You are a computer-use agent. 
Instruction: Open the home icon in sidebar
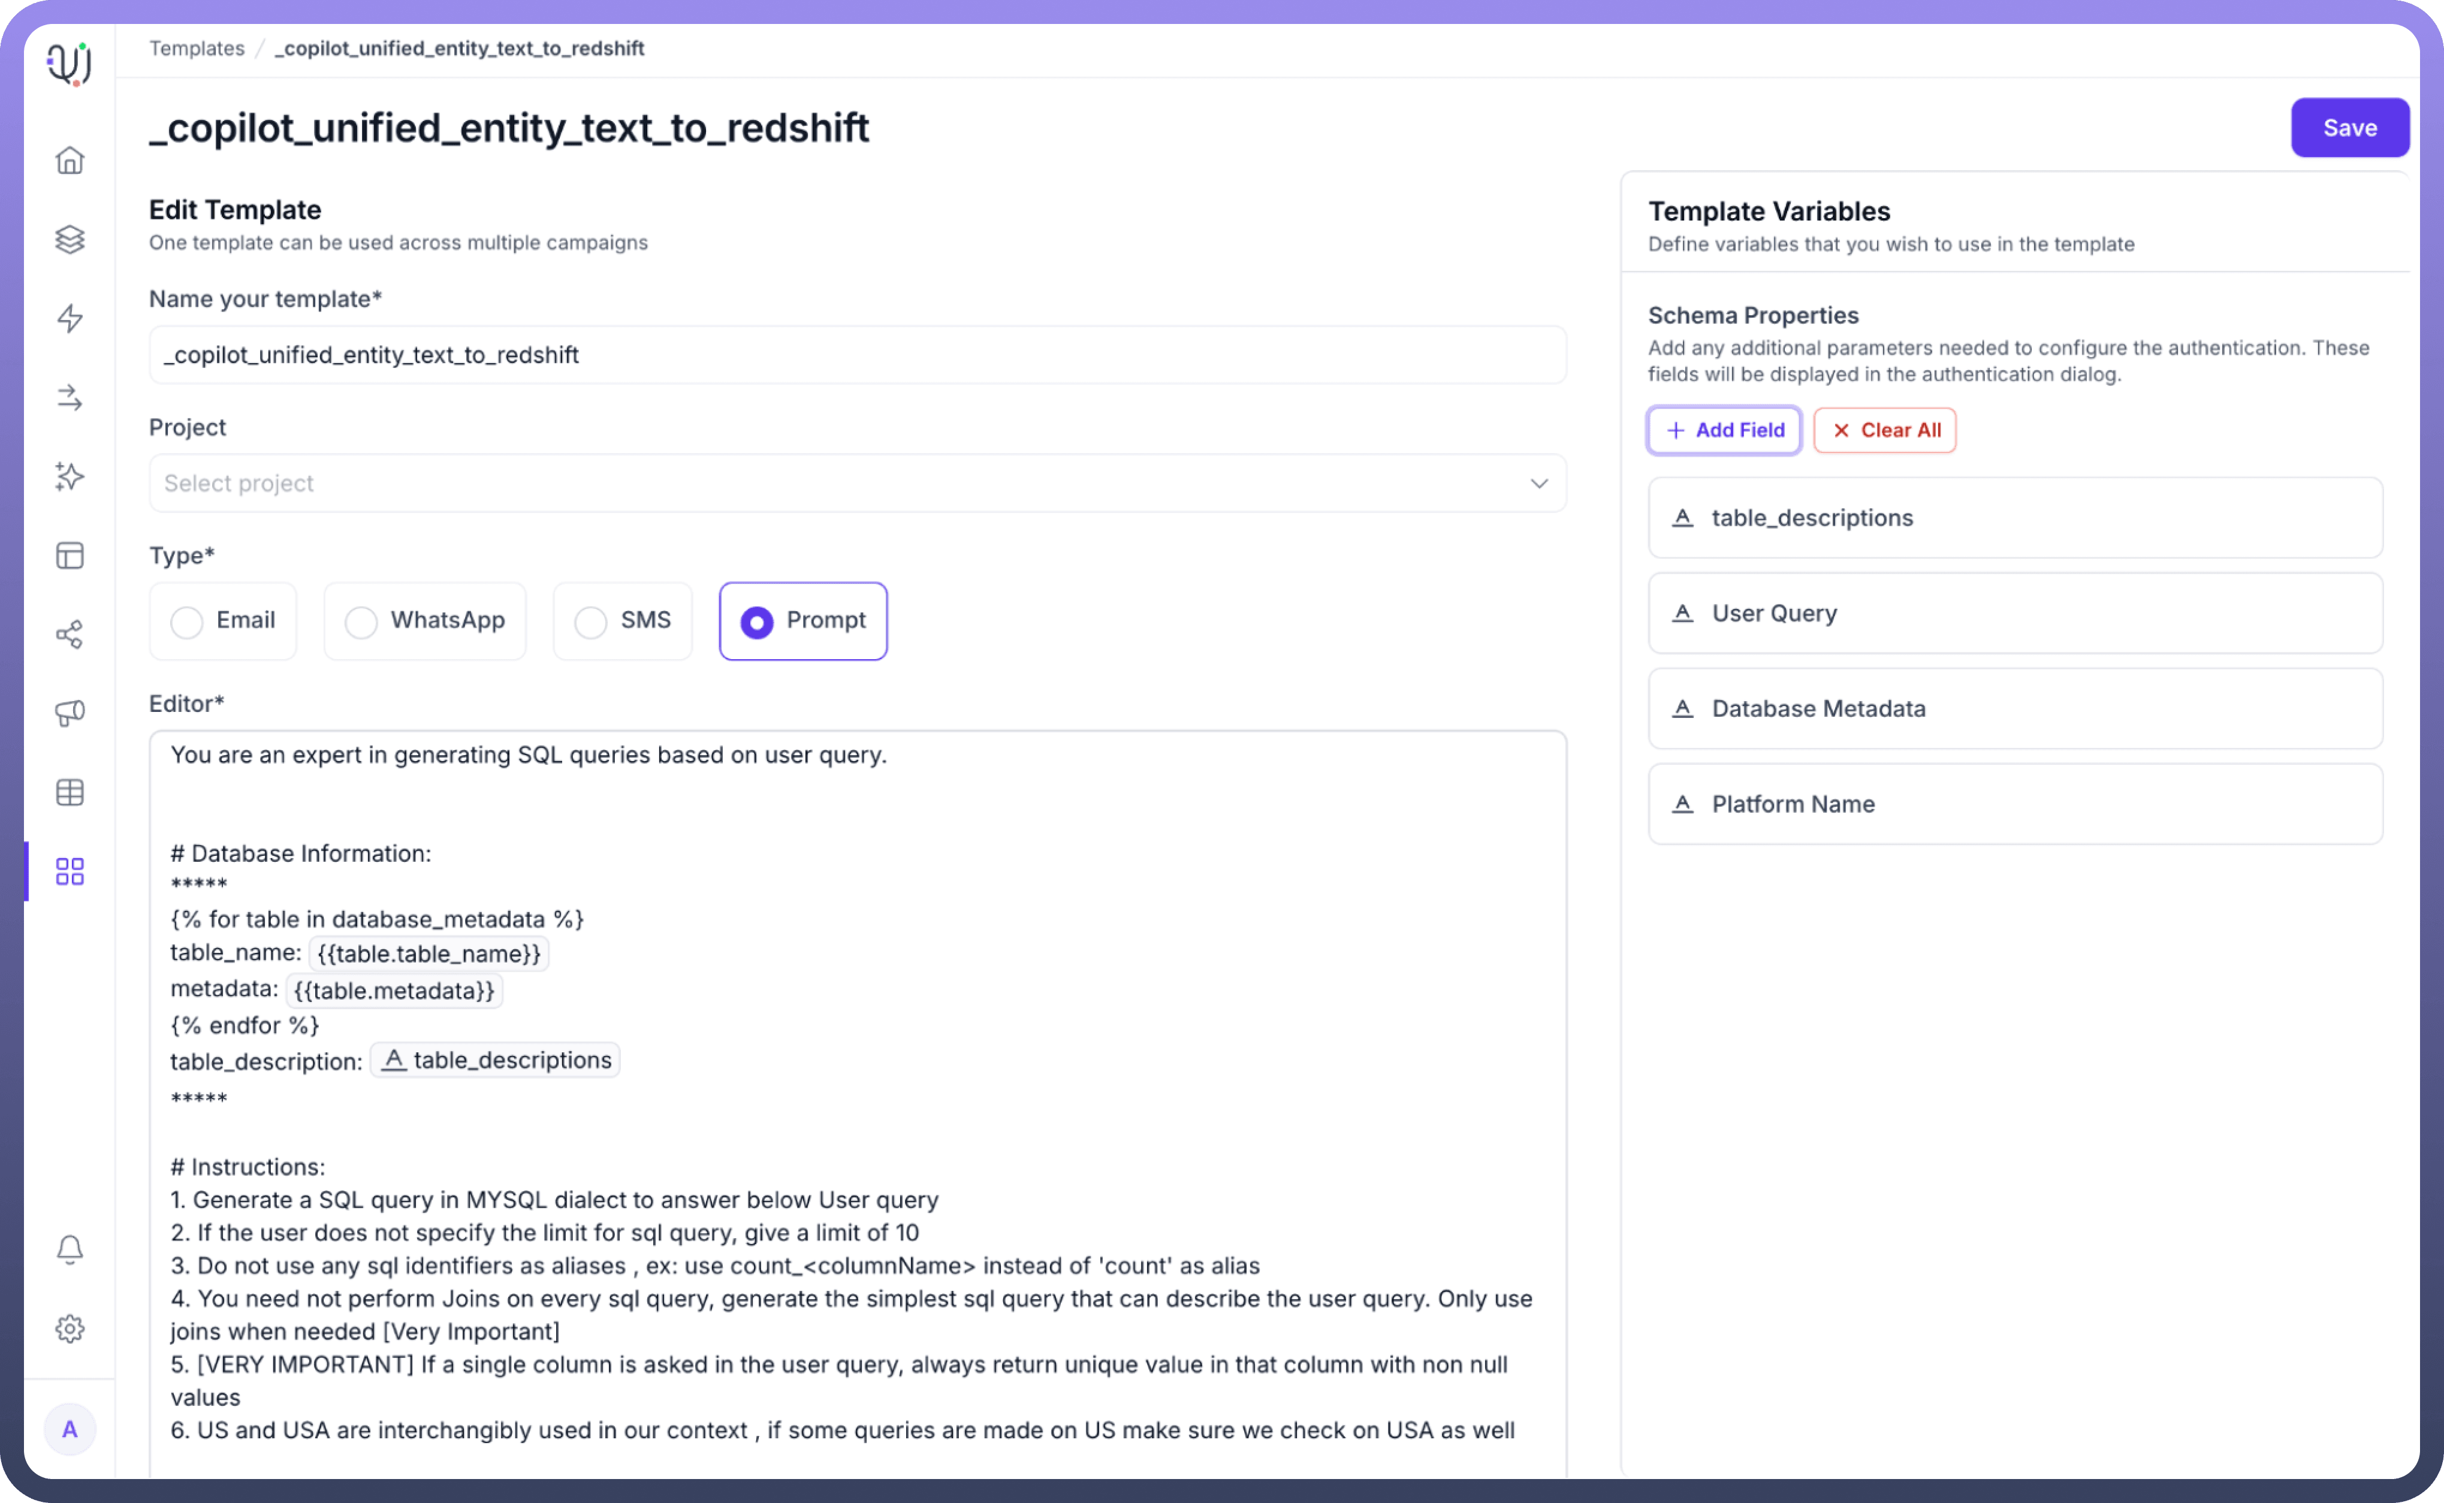pyautogui.click(x=70, y=160)
